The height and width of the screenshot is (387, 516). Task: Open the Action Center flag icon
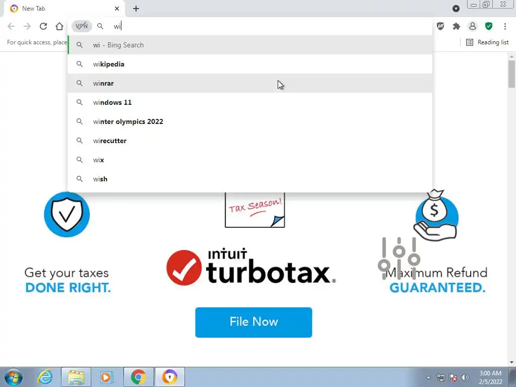coord(453,377)
